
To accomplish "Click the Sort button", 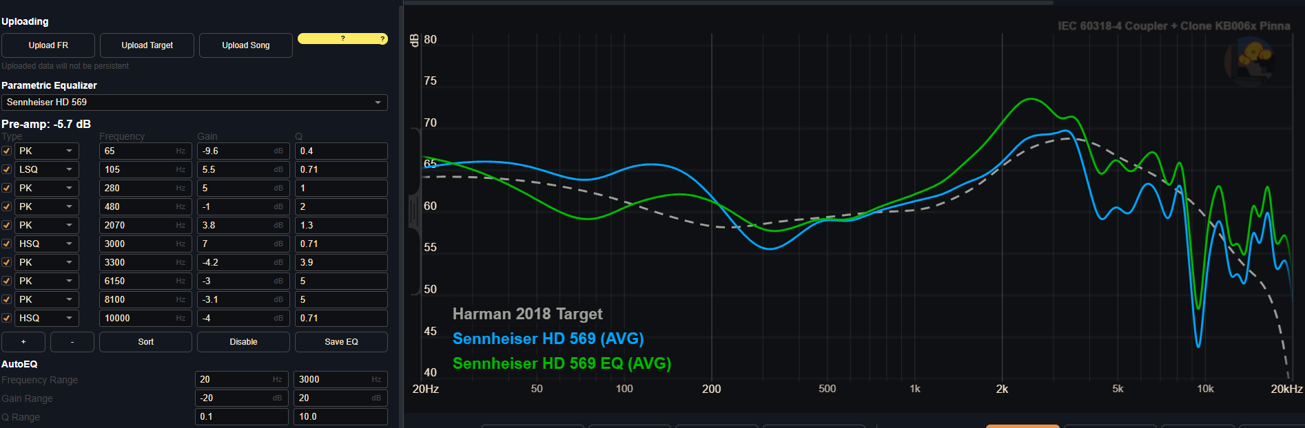I will click(145, 342).
